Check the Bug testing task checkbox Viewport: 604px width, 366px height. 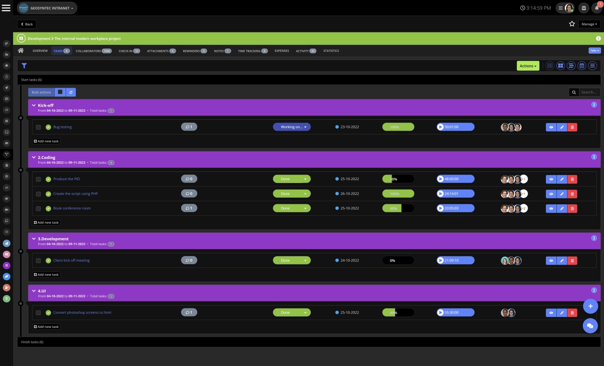38,127
